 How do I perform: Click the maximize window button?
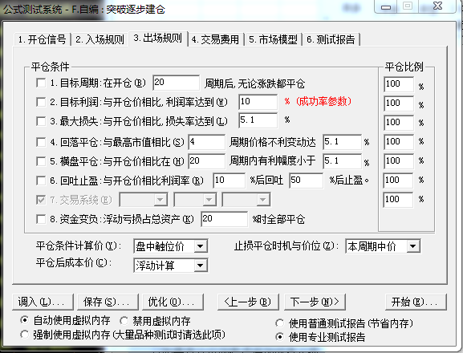coord(408,6)
